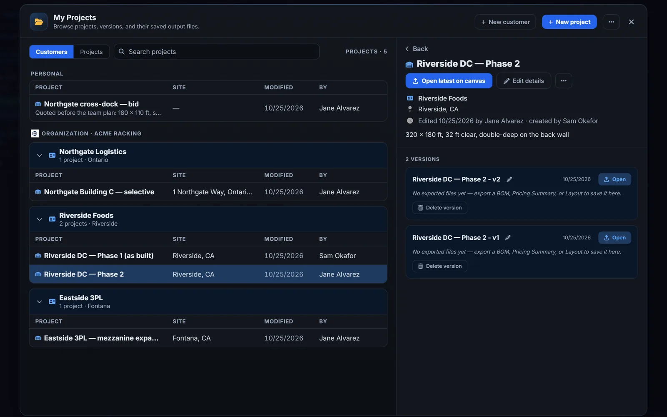667x417 pixels.
Task: Click Fontana, CA site cell
Action: 191,338
